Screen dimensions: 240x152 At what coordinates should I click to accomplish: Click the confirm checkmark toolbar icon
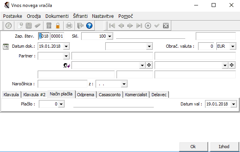[157, 26]
